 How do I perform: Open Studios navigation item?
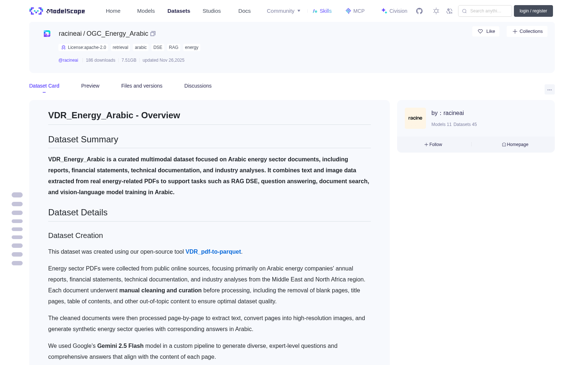212,11
